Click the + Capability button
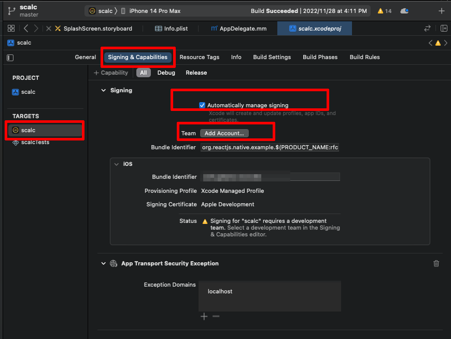Viewport: 451px width, 339px height. (111, 73)
